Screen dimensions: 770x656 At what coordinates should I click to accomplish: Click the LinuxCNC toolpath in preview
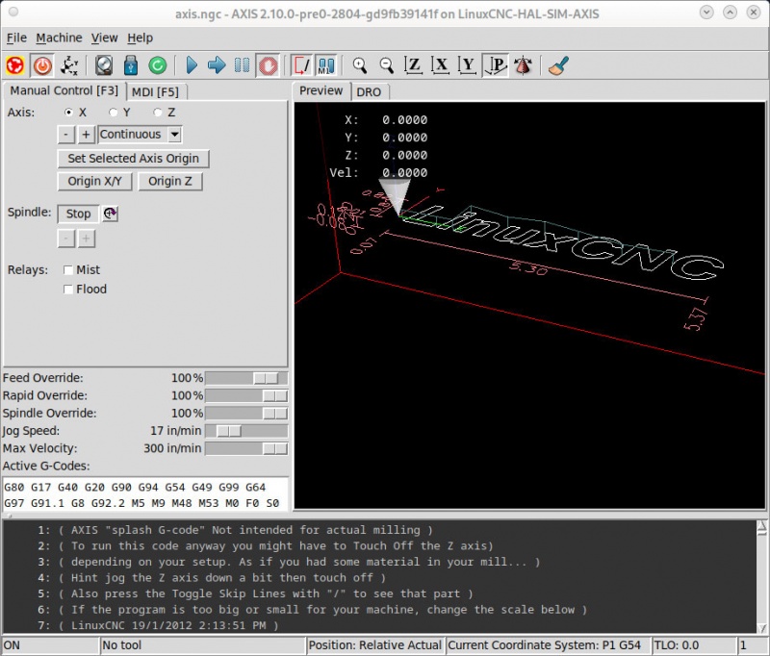pyautogui.click(x=565, y=240)
